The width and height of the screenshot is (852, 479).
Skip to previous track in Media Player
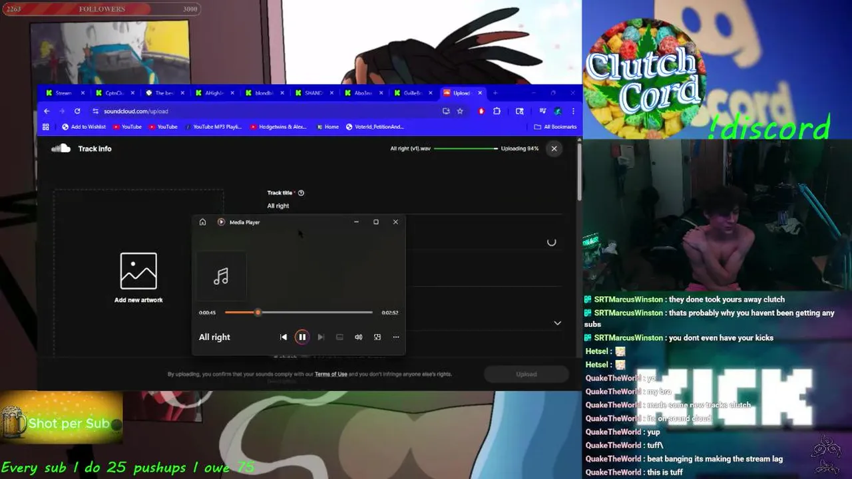pyautogui.click(x=283, y=337)
